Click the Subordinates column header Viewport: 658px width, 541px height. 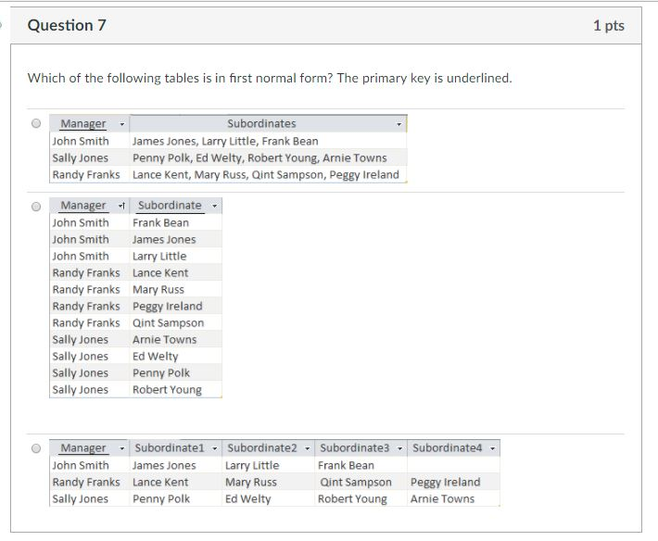coord(261,124)
